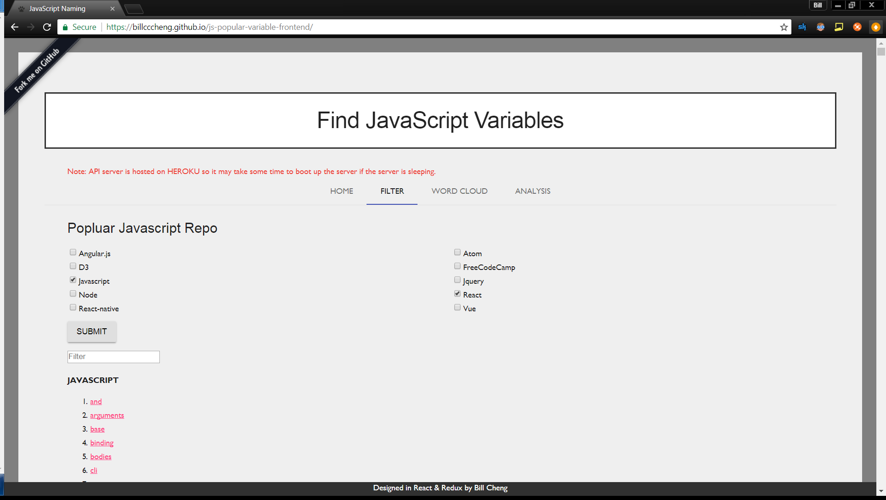The width and height of the screenshot is (886, 500).
Task: Reload the page with refresh icon
Action: (x=47, y=27)
